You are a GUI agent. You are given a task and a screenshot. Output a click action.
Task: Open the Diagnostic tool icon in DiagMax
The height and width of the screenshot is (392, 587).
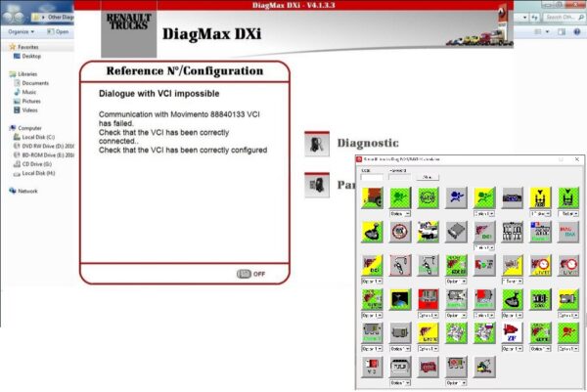tap(317, 144)
